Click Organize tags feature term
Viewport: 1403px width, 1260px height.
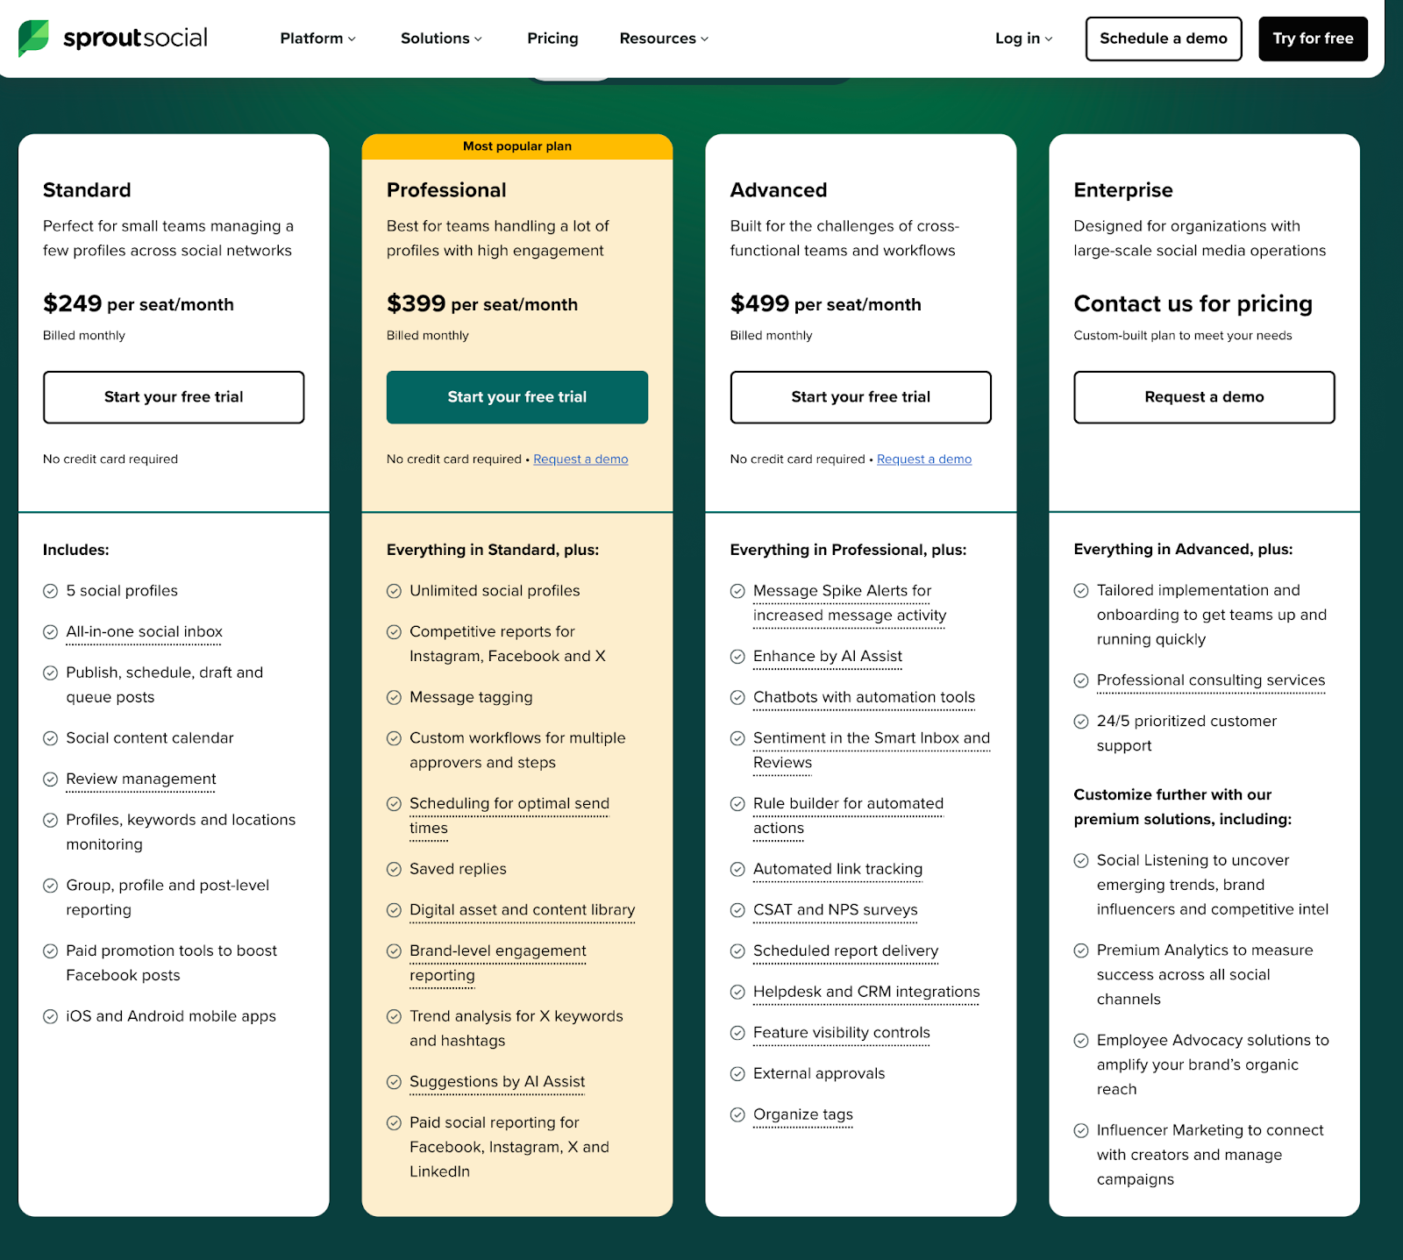pos(803,1115)
